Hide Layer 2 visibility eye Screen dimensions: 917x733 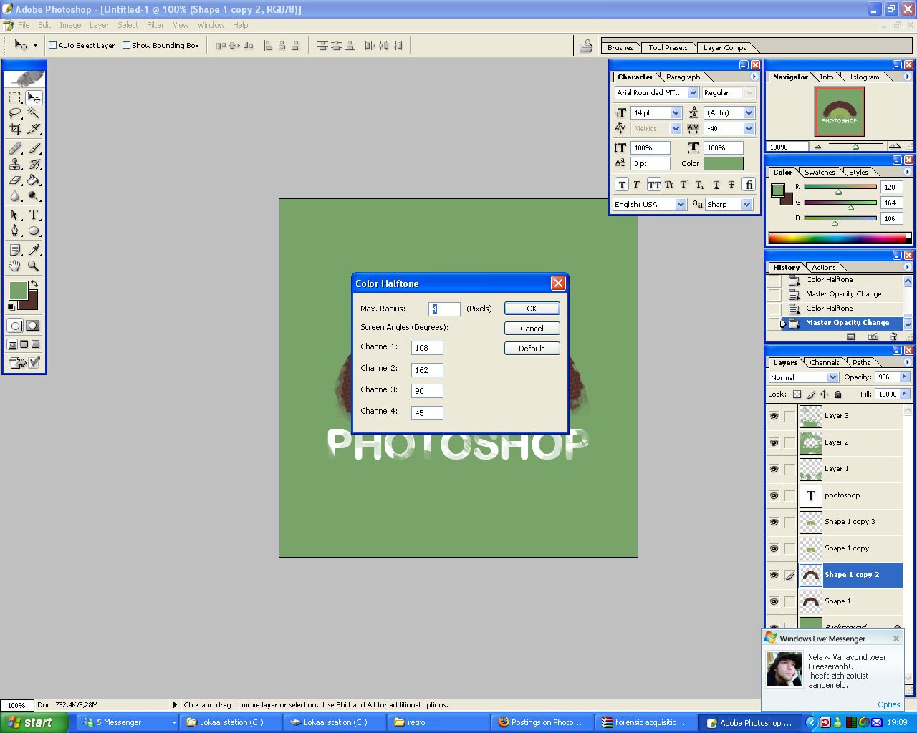pos(774,442)
